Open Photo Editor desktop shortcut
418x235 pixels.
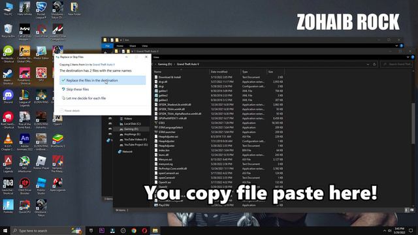coord(41,53)
